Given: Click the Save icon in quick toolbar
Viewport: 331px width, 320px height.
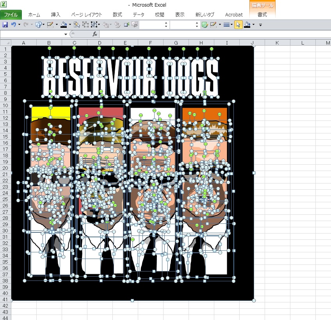Looking at the screenshot, I should (x=5, y=25).
